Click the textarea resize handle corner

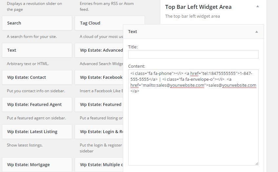pyautogui.click(x=257, y=164)
